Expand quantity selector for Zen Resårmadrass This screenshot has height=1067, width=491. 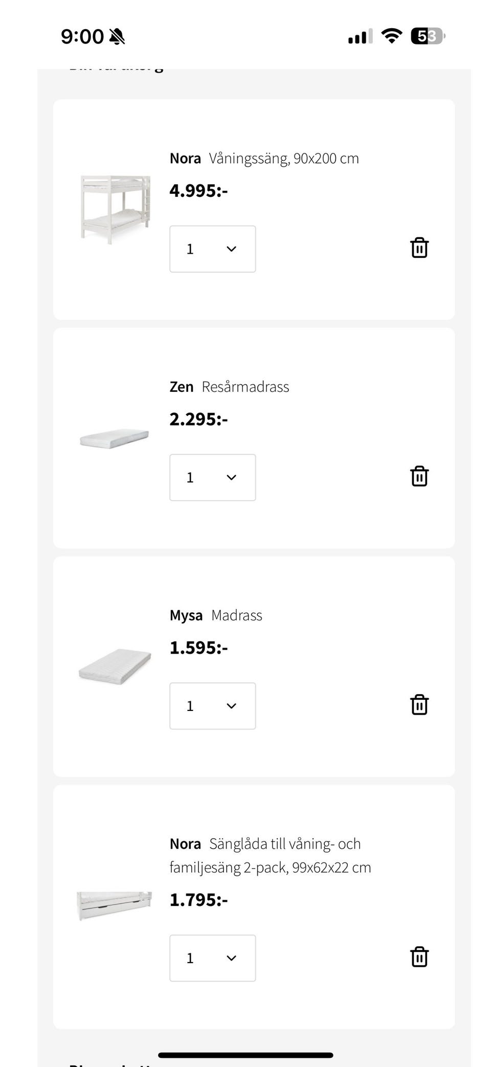click(x=213, y=478)
